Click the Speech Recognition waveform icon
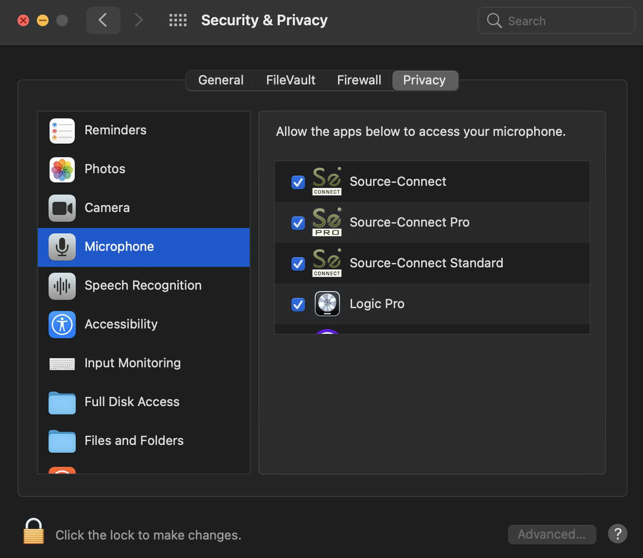643x558 pixels. coord(62,286)
